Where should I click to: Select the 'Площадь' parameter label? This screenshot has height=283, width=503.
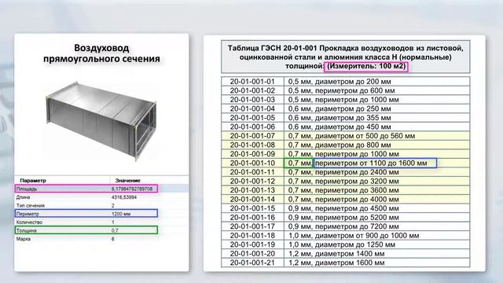tap(27, 189)
